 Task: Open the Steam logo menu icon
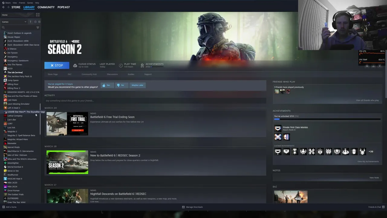(x=3, y=3)
